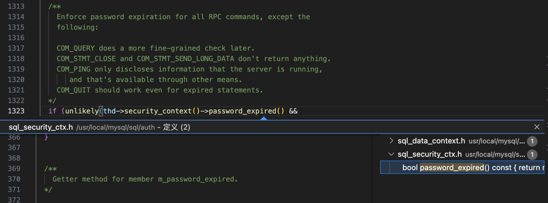Click the 定义 (2) label in the peek header
The height and width of the screenshot is (203, 548).
(177, 127)
